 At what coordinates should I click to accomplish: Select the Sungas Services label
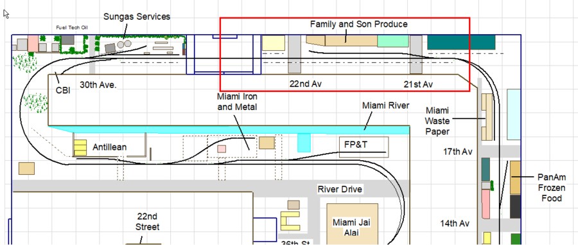pyautogui.click(x=137, y=17)
